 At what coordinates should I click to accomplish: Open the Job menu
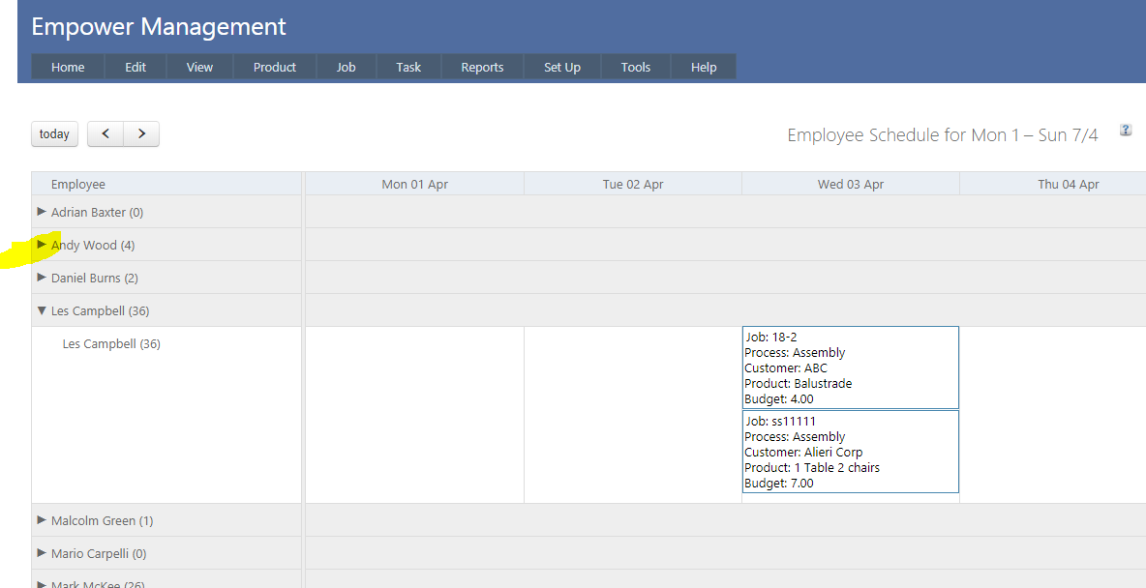coord(346,67)
